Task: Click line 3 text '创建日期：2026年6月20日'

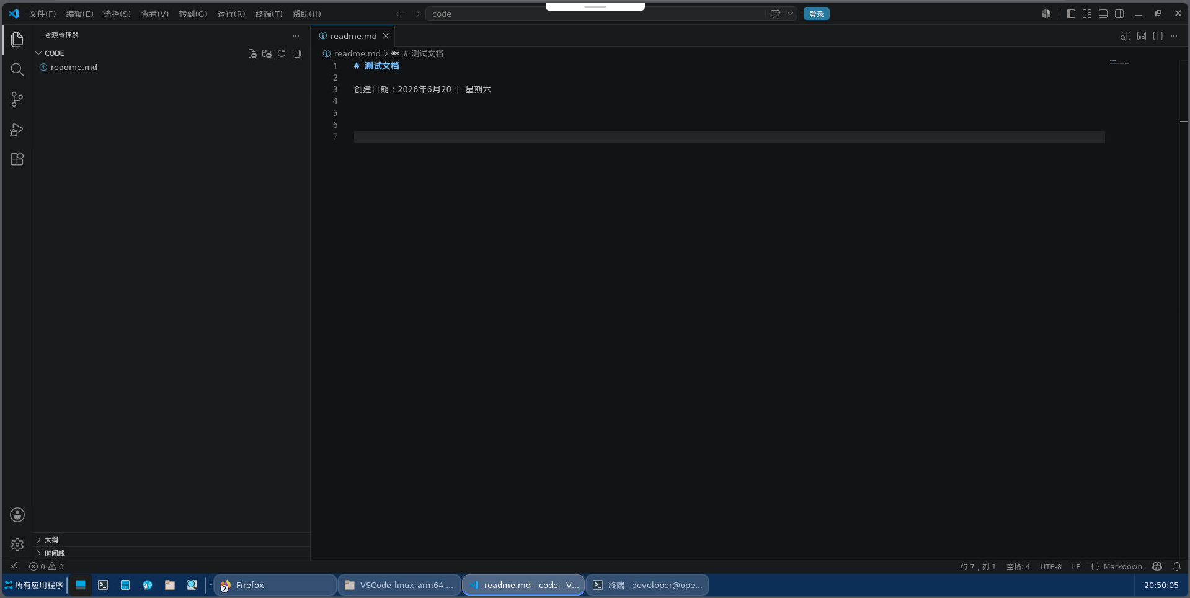Action: 407,89
